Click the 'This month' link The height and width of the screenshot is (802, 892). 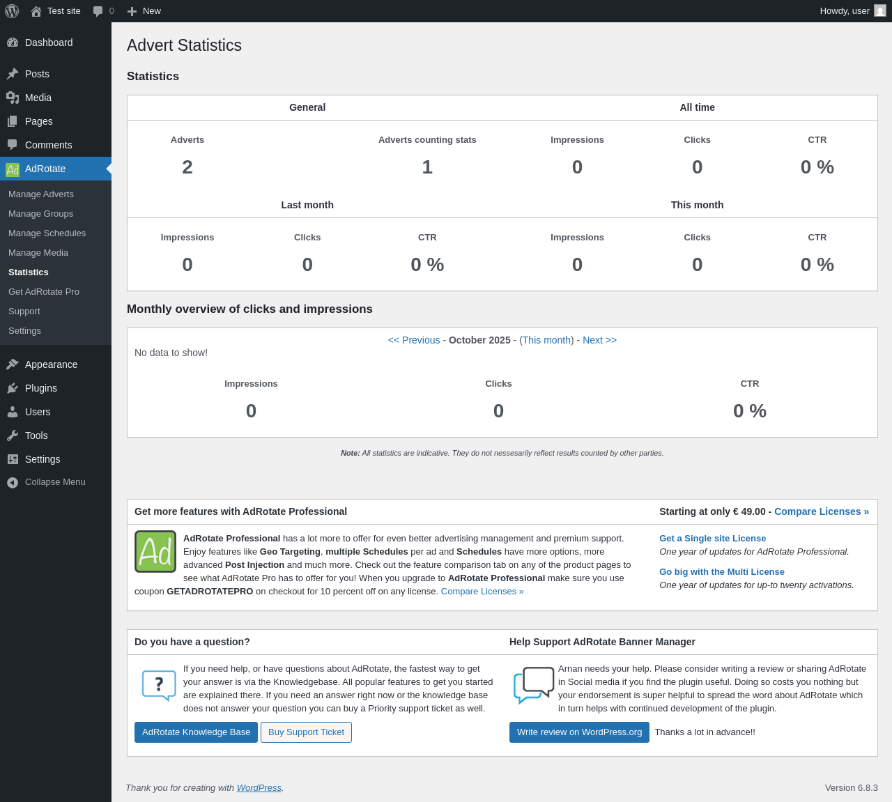[547, 340]
